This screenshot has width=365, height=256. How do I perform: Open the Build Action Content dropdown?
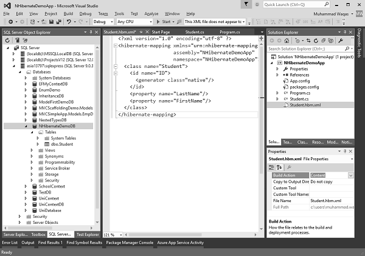pos(351,175)
